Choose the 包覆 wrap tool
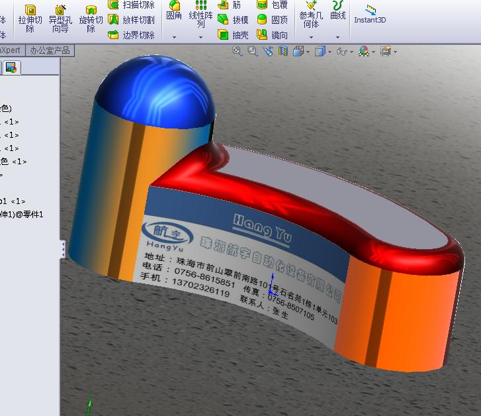The image size is (481, 416). coord(272,5)
